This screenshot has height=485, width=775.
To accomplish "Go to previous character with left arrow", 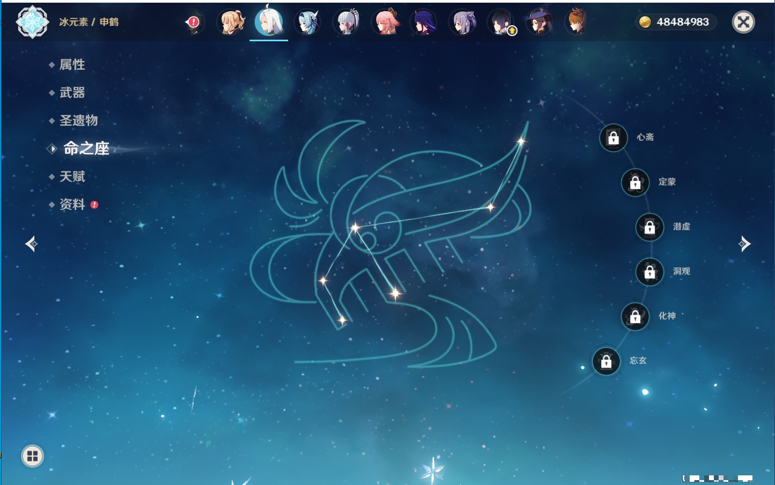I will click(32, 244).
